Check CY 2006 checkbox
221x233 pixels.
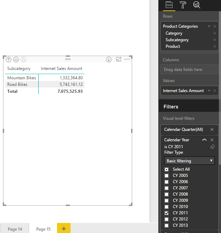coord(167,182)
